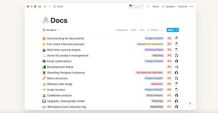Click assignee avatar on Development Setup row
The height and width of the screenshot is (113, 218).
(x=176, y=67)
